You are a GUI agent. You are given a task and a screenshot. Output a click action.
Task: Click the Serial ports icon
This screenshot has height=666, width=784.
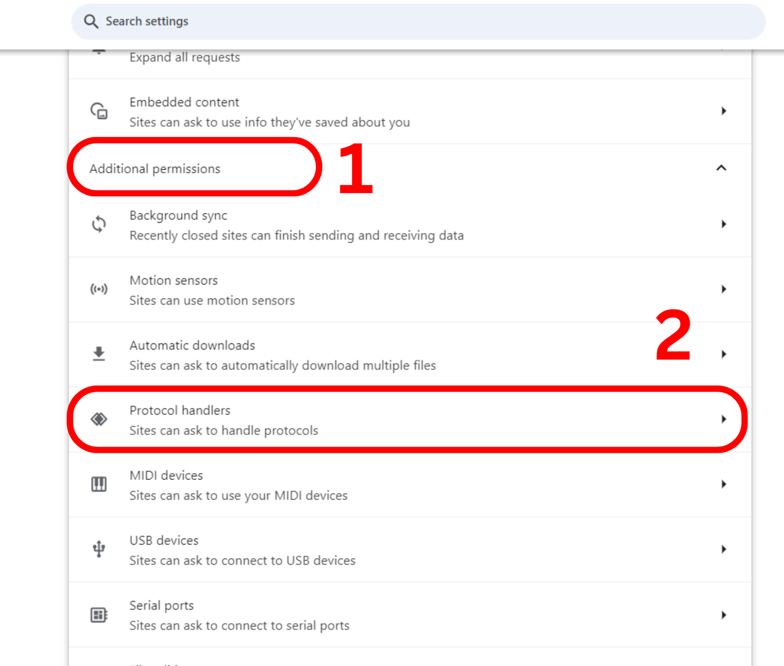click(x=99, y=615)
